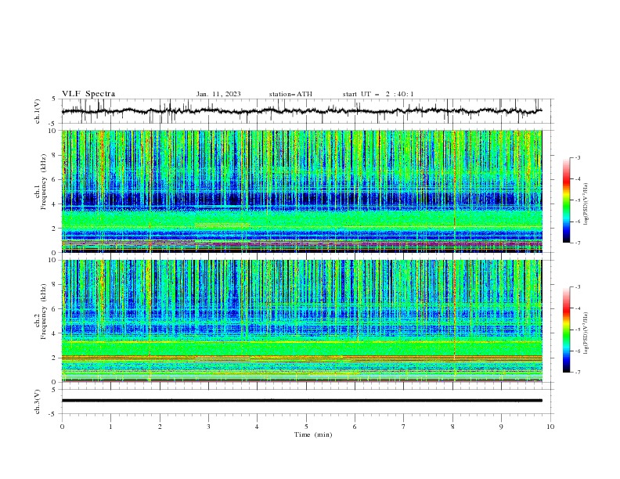Viewport: 620px width, 479px height.
Task: Click the date "Jan. 11, 2023"
Action: [x=218, y=94]
